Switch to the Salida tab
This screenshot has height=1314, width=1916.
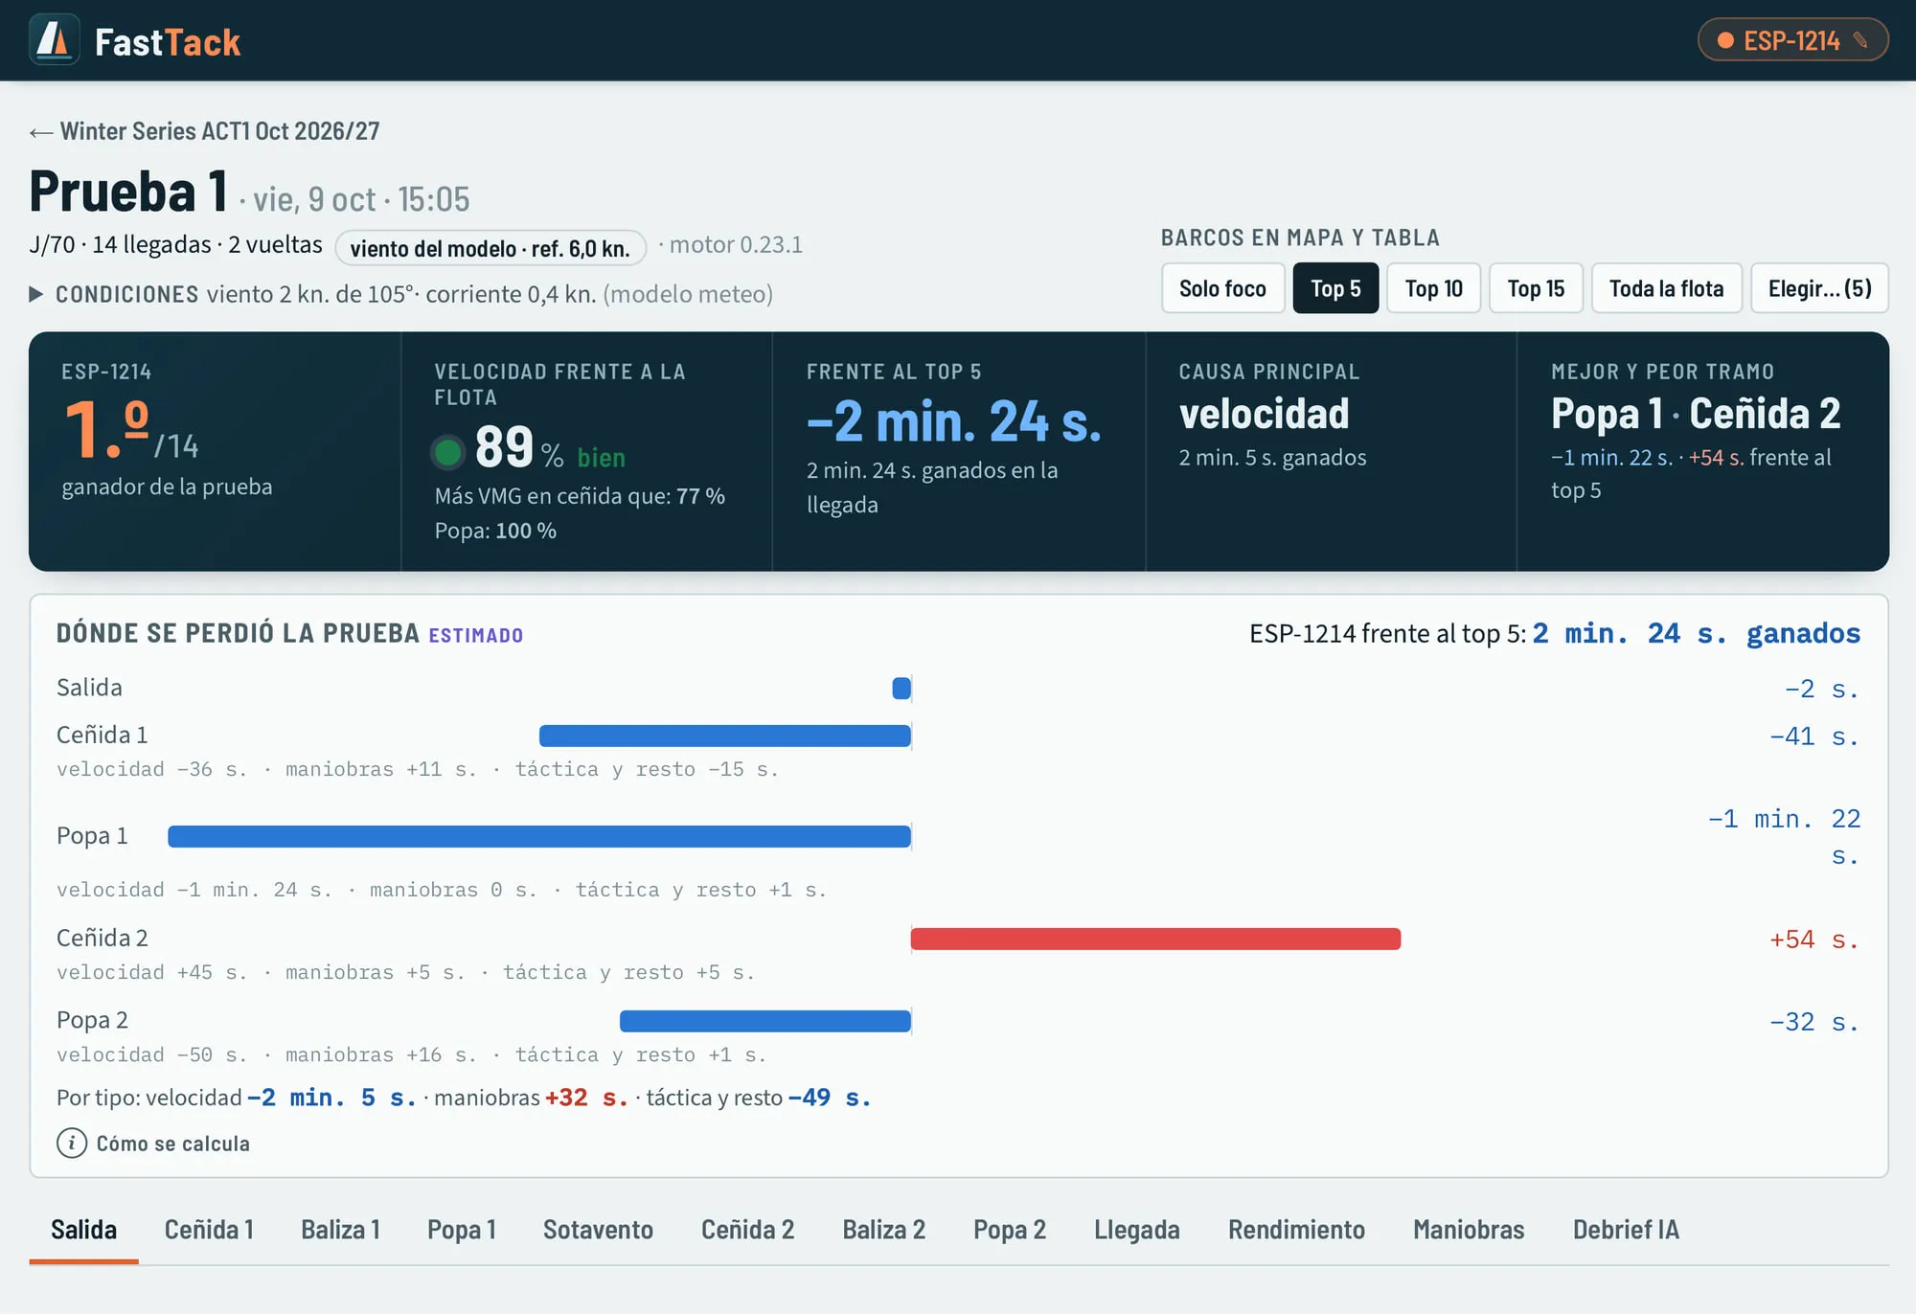click(83, 1230)
